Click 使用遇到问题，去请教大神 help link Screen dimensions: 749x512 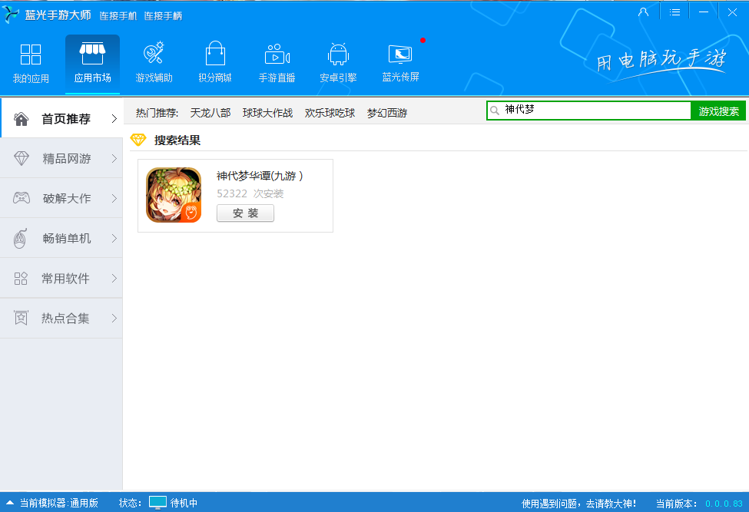578,504
